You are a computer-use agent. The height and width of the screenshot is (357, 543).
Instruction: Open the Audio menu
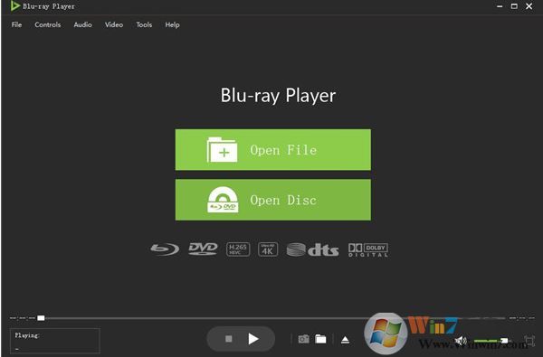pos(82,24)
